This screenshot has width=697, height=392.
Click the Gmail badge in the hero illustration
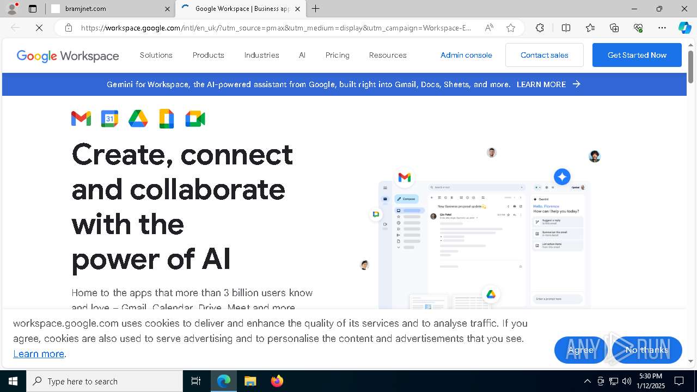pos(404,177)
